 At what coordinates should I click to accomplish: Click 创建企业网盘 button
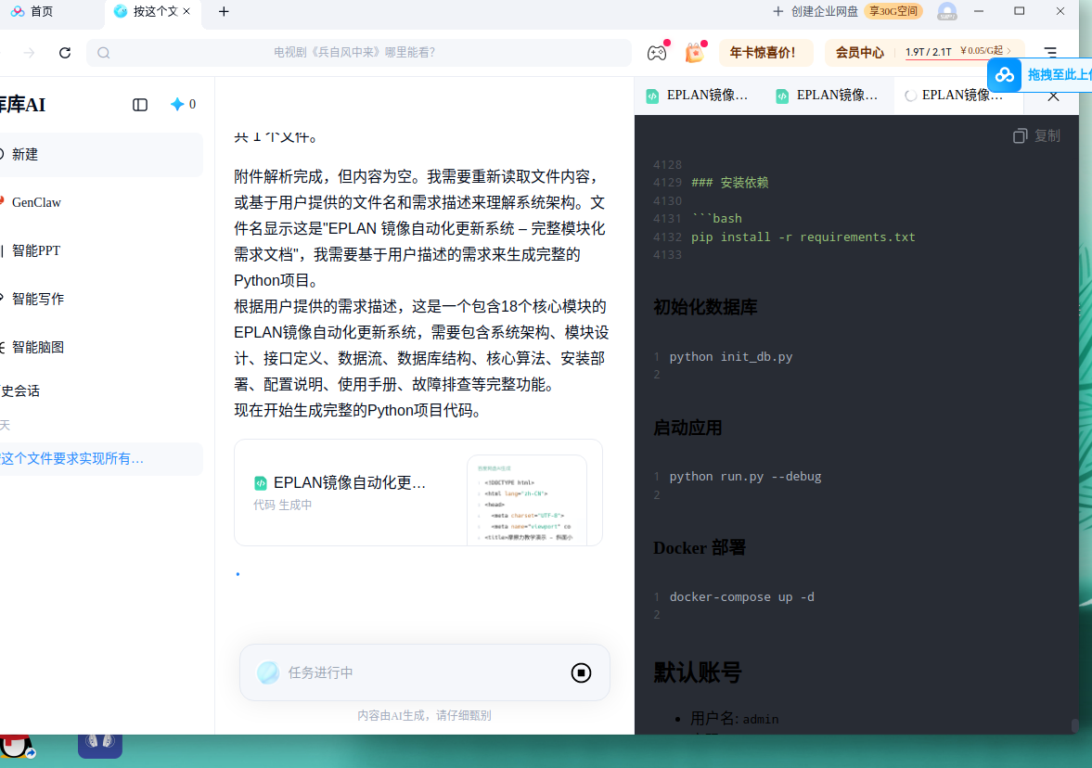pos(816,11)
